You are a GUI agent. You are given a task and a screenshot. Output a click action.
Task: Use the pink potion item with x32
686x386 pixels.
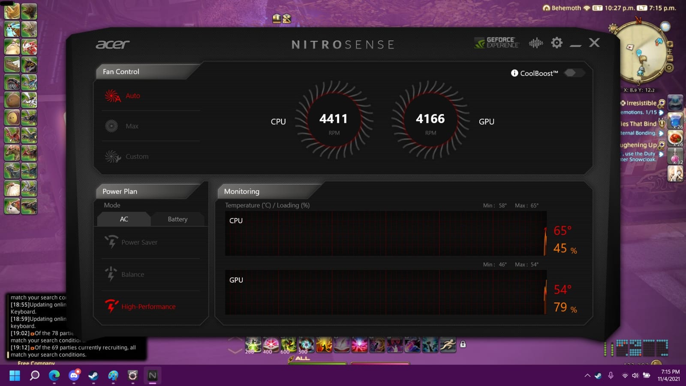[675, 156]
